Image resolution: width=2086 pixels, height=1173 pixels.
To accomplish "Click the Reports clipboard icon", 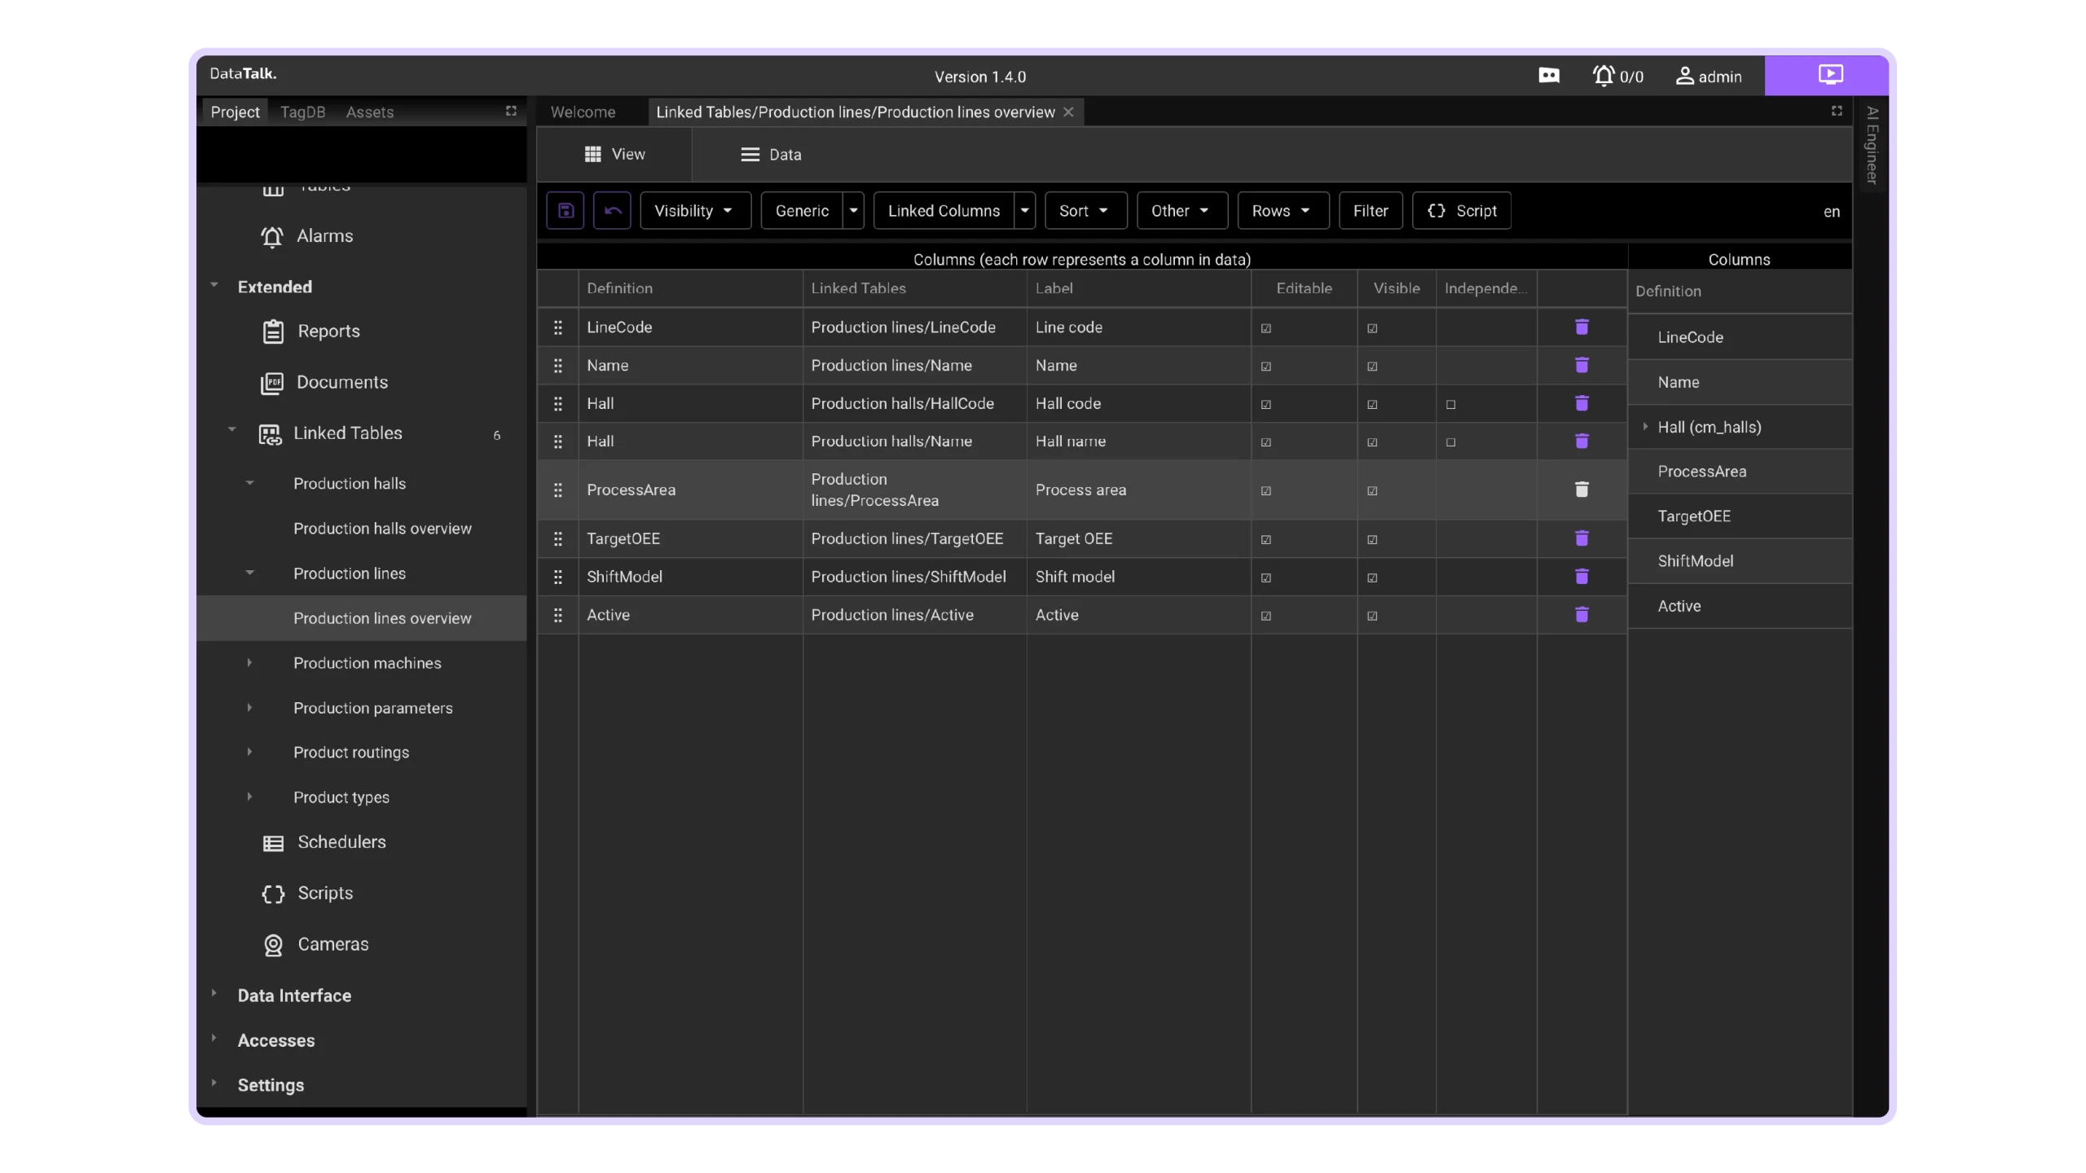I will point(273,332).
